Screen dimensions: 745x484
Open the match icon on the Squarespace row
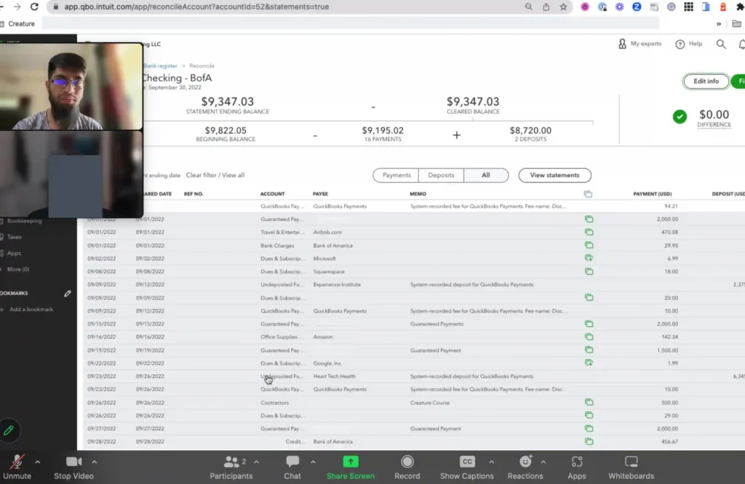click(589, 271)
